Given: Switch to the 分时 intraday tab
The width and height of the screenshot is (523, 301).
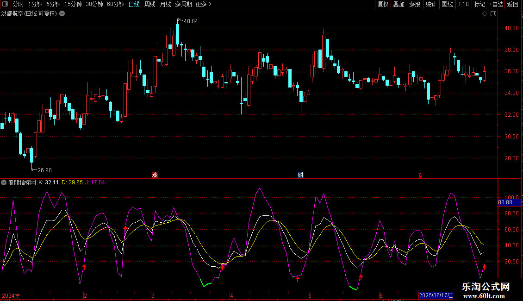Looking at the screenshot, I should [19, 4].
